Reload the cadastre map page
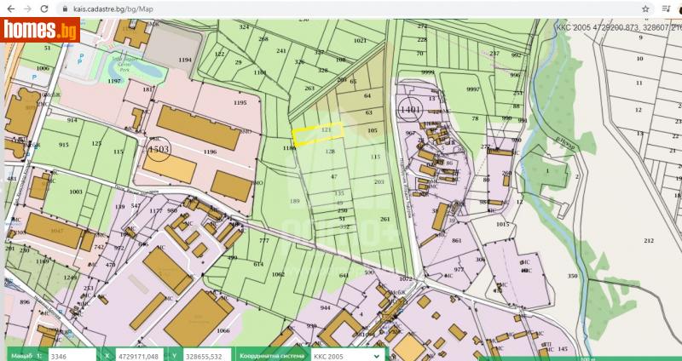Image resolution: width=682 pixels, height=361 pixels. click(x=45, y=8)
